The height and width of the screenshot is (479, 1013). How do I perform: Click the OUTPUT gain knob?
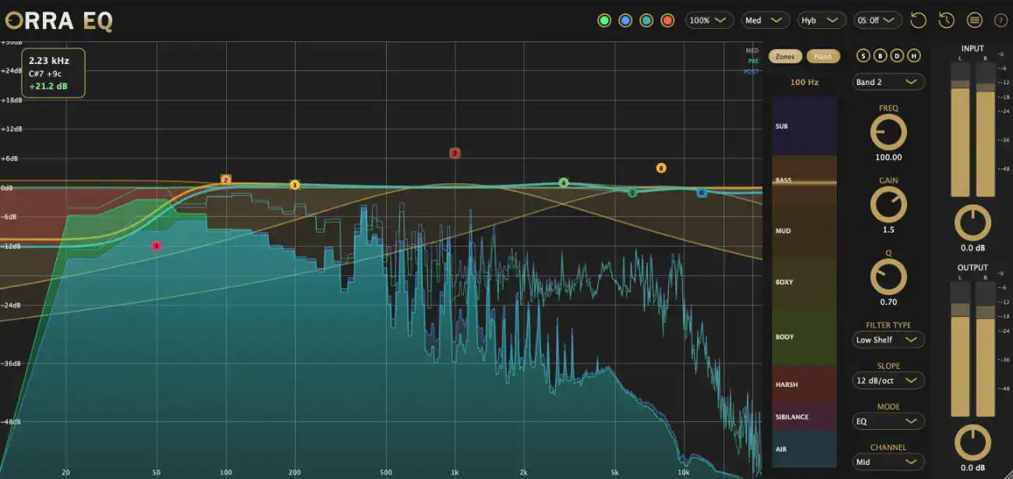click(972, 442)
